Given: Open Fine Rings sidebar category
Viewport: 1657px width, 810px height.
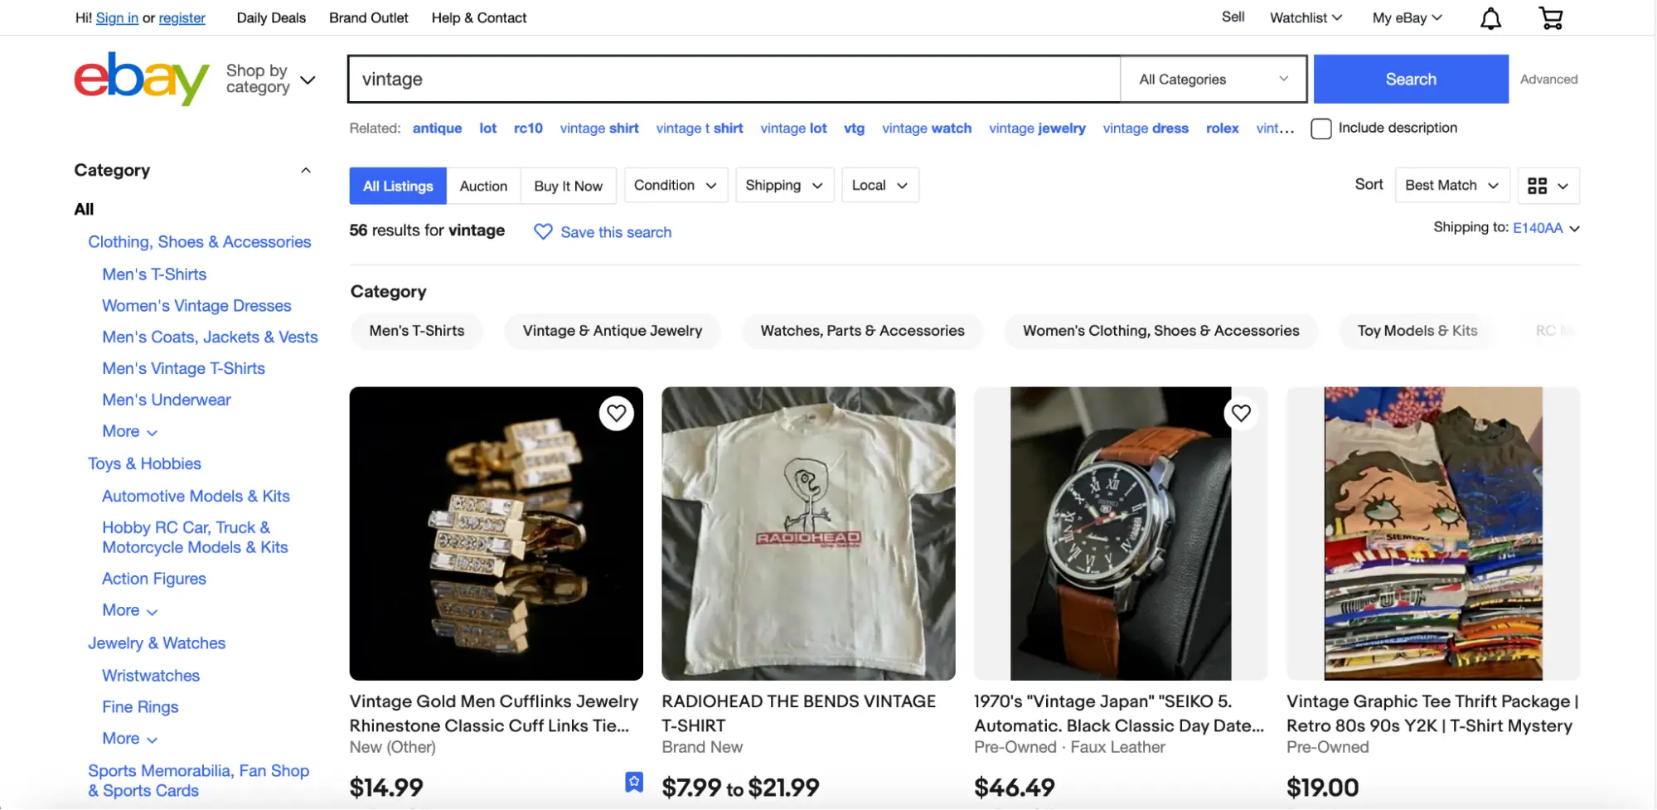Looking at the screenshot, I should (140, 707).
